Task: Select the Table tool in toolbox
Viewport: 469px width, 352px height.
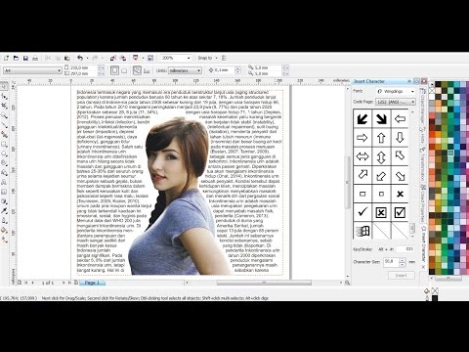Action: [4, 192]
